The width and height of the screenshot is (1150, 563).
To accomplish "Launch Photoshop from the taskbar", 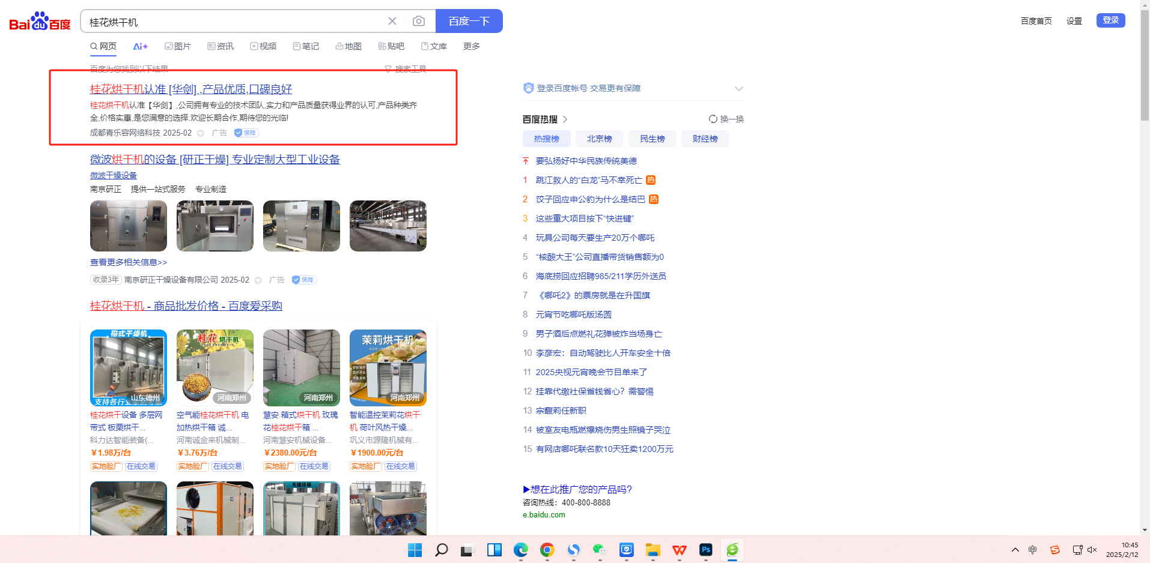I will (x=705, y=550).
